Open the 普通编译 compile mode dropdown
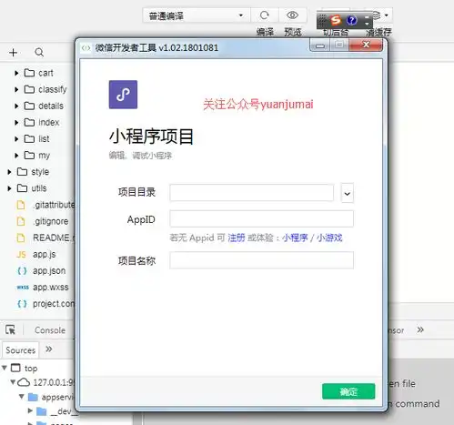Viewport: 454px width, 425px height. tap(197, 15)
